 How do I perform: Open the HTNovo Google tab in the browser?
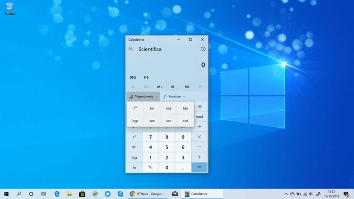point(147,194)
